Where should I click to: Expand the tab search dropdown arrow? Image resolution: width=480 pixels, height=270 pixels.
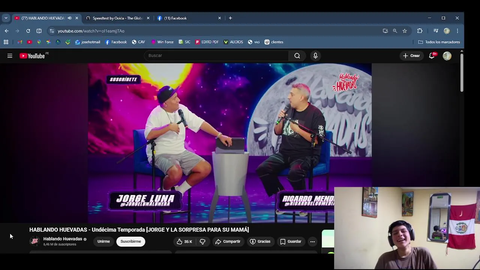click(x=6, y=18)
